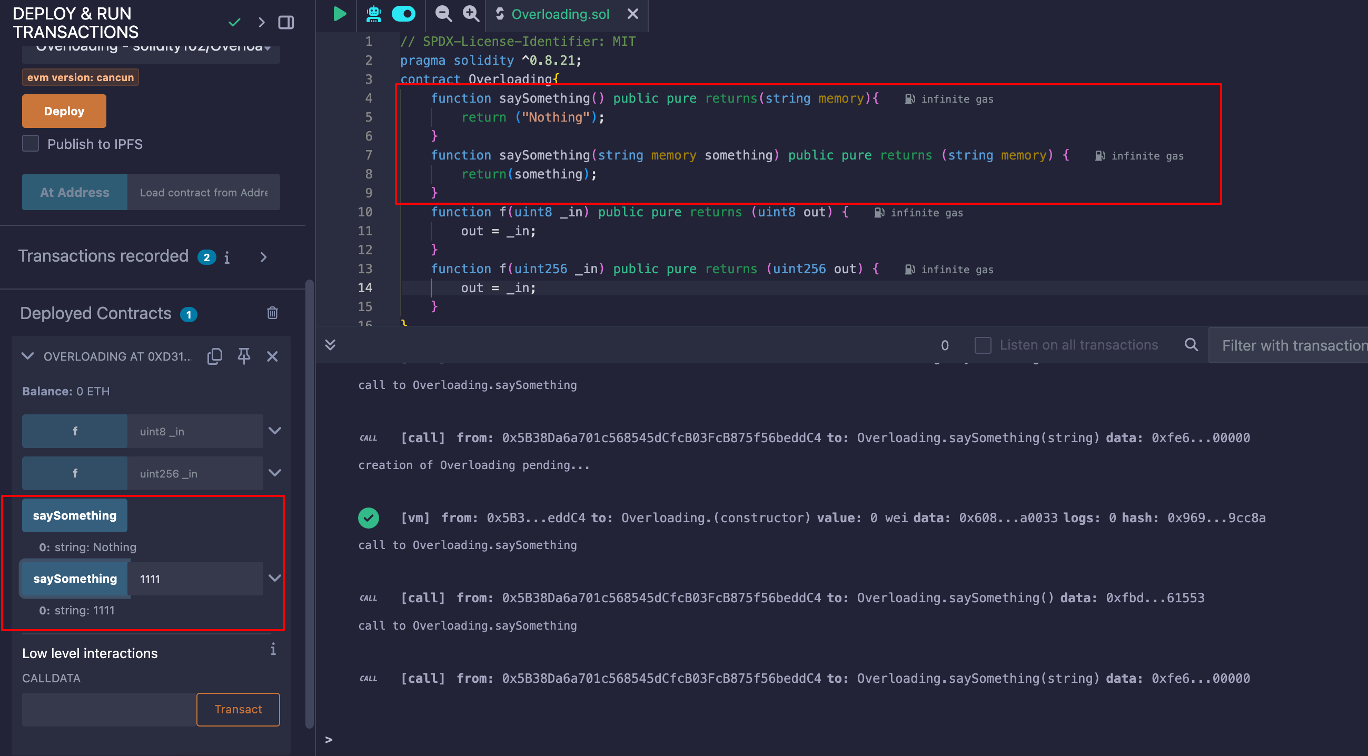Expand the saySomething string function arguments
This screenshot has width=1368, height=756.
coord(274,578)
